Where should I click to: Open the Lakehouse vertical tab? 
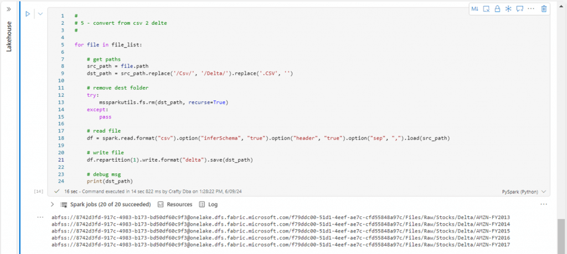pyautogui.click(x=9, y=37)
